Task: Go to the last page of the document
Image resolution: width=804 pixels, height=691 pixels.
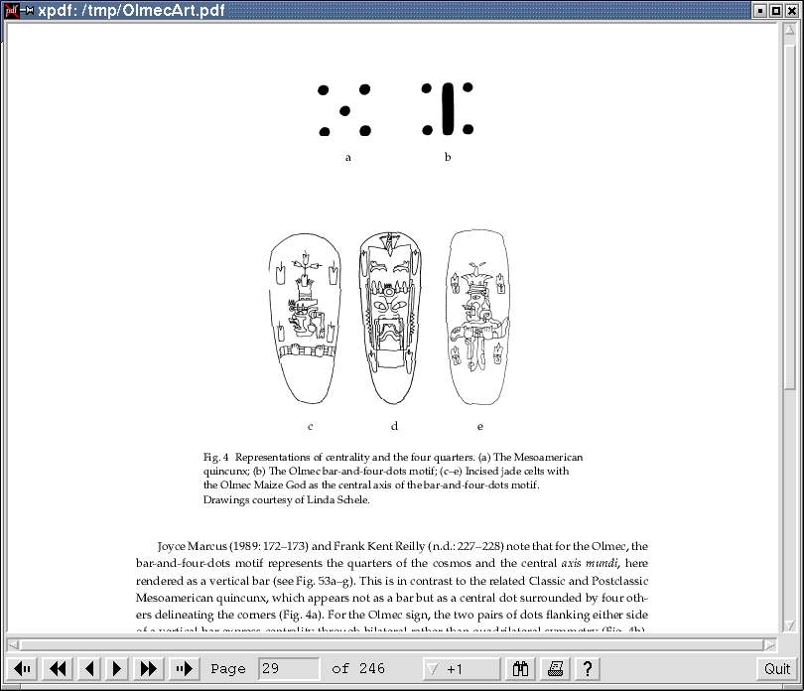Action: tap(184, 668)
